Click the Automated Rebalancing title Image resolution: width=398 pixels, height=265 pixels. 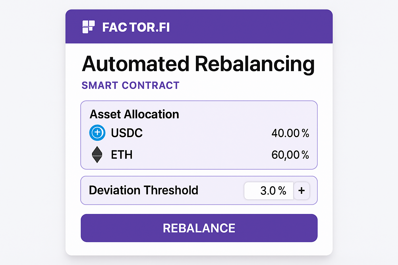click(198, 64)
